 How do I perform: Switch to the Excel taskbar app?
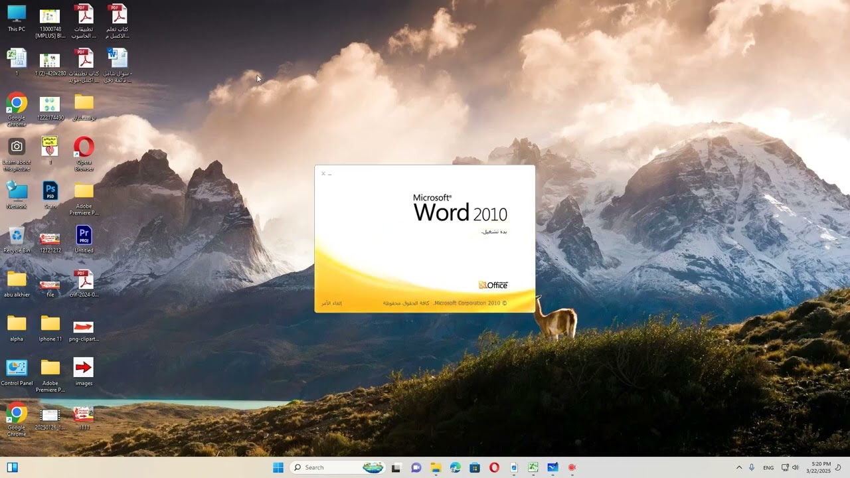[x=533, y=467]
